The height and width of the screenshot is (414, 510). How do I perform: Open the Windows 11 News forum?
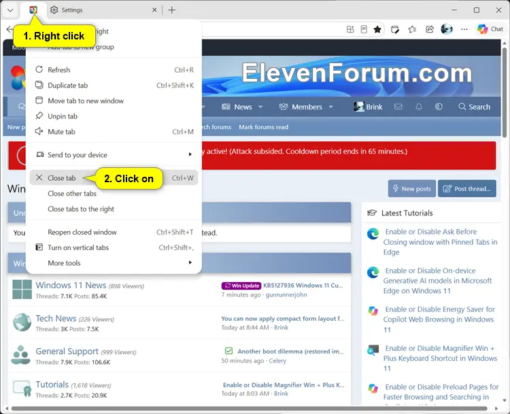point(71,286)
